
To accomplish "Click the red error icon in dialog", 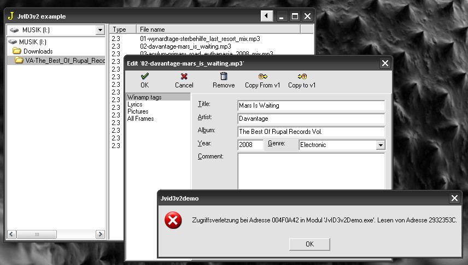I will click(x=173, y=220).
